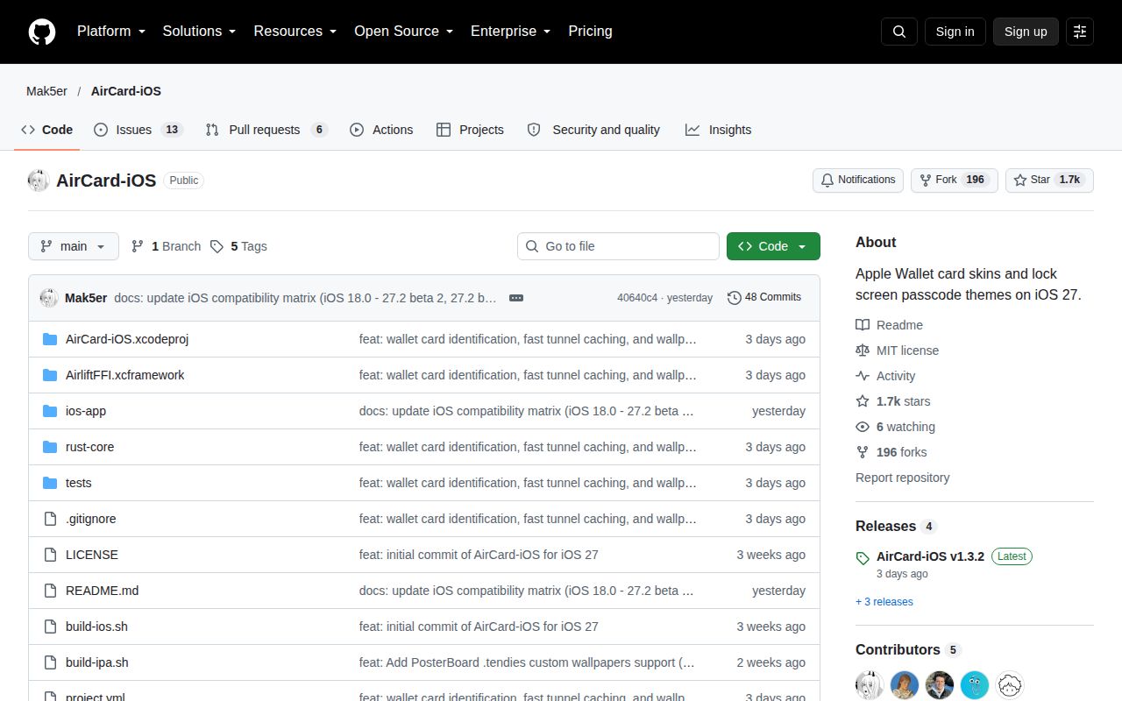Switch to the Issues tab

click(138, 130)
